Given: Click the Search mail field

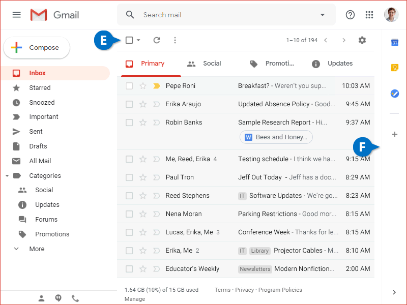Looking at the screenshot, I should point(226,15).
